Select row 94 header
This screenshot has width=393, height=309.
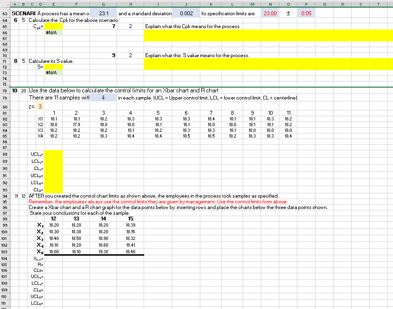coord(4,196)
